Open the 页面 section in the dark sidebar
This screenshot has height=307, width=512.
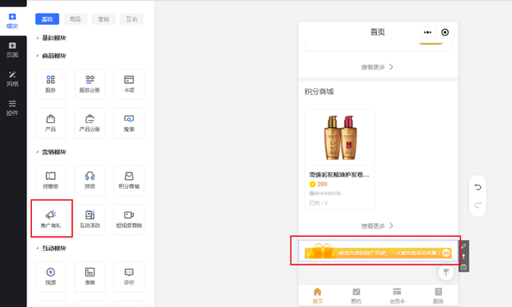pos(13,50)
